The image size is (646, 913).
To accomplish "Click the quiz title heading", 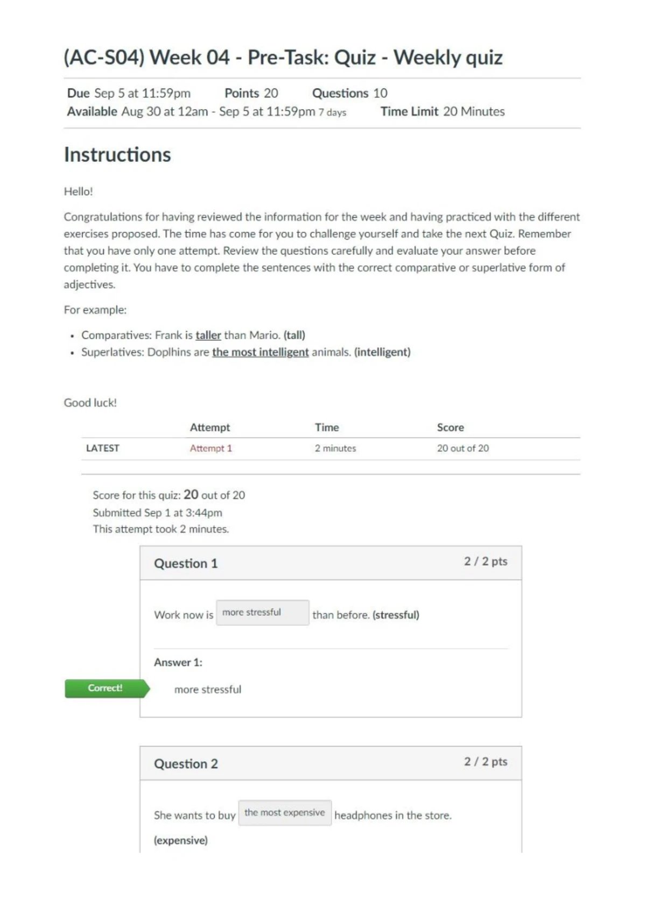I will (283, 57).
